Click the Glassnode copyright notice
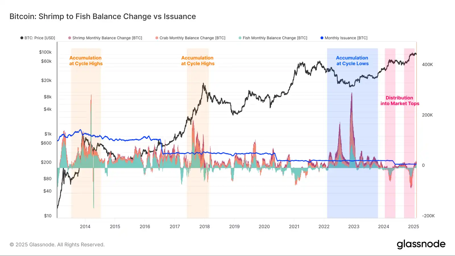Image resolution: width=455 pixels, height=256 pixels. point(57,245)
